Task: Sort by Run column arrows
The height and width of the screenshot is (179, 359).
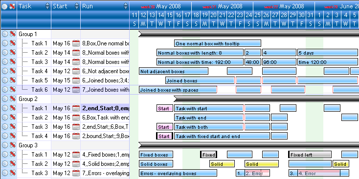Action: pos(126,6)
